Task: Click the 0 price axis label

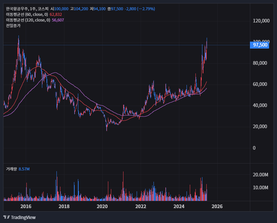Action: (x=254, y=148)
